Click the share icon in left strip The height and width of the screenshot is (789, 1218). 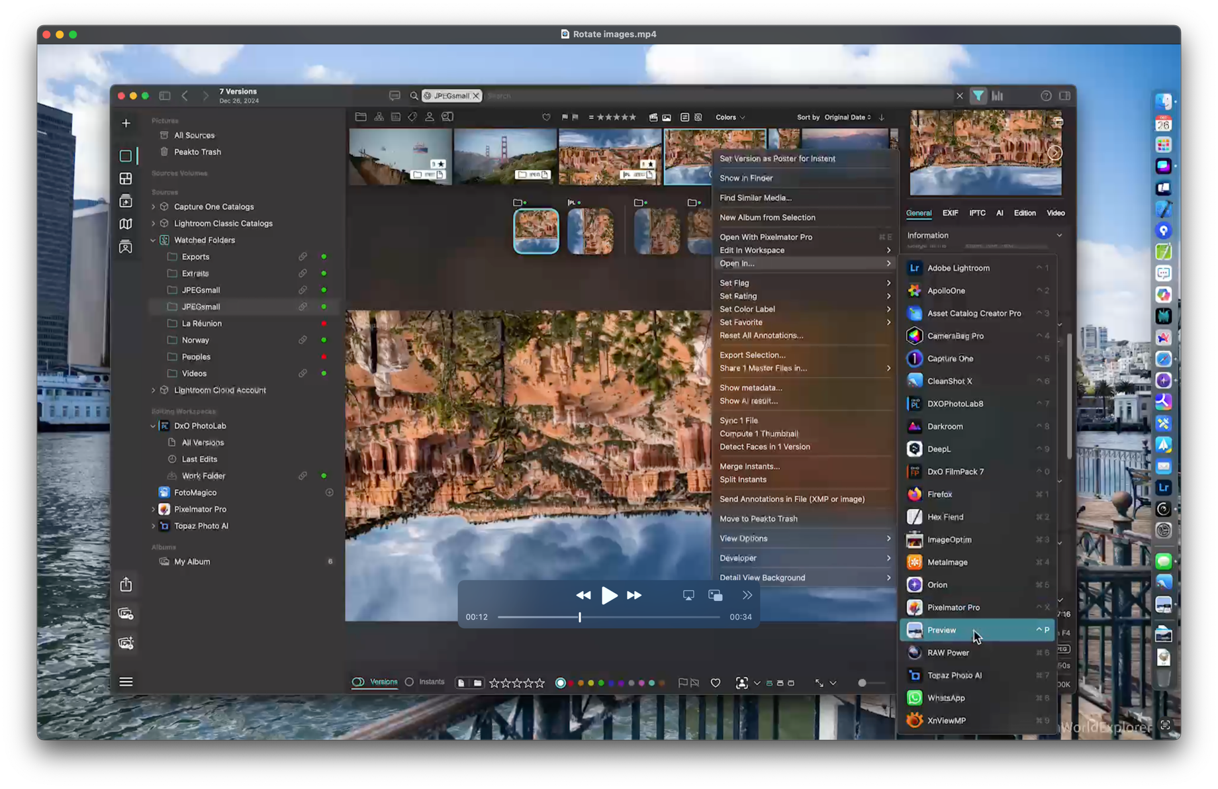point(126,584)
